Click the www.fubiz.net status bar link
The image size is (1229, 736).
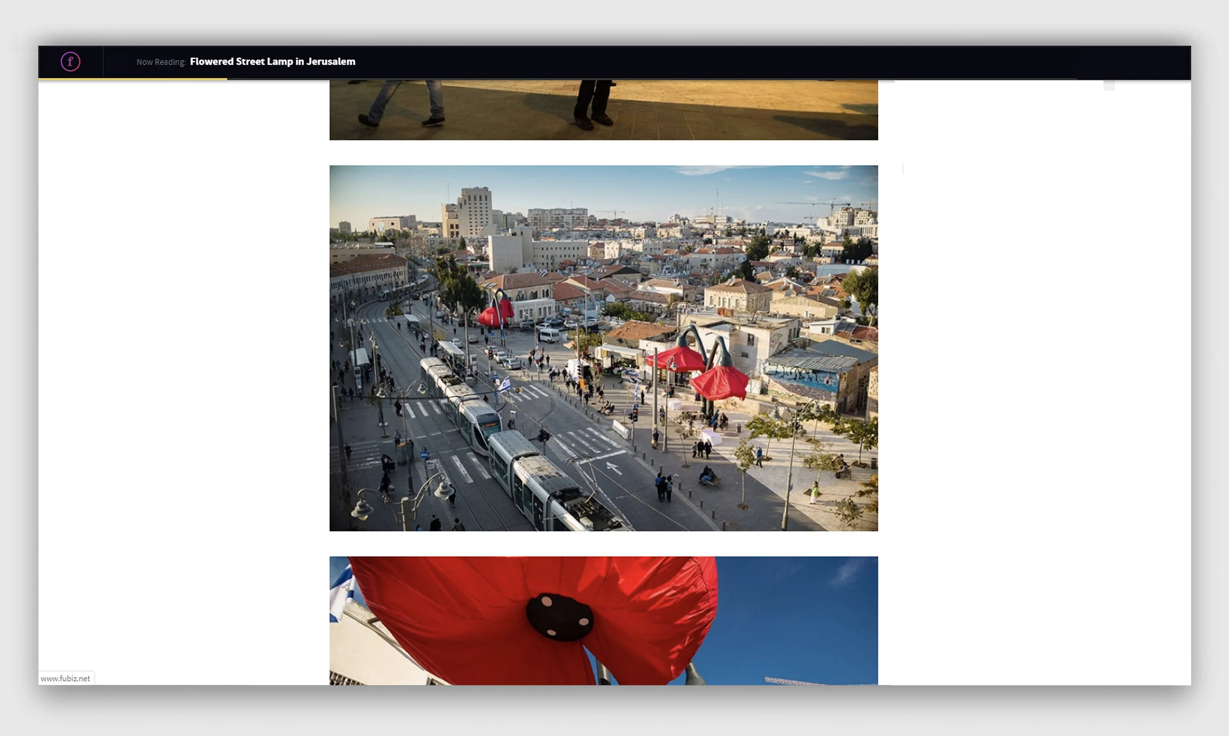pos(65,678)
